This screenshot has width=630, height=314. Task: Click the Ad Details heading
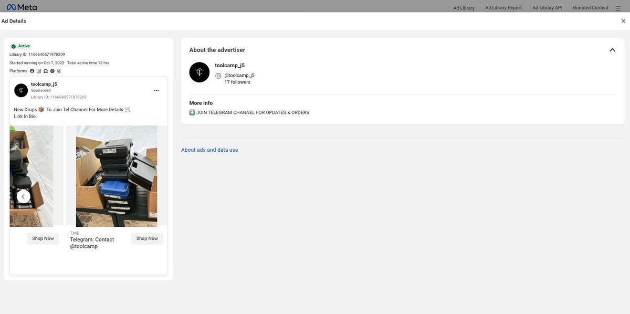(x=14, y=21)
